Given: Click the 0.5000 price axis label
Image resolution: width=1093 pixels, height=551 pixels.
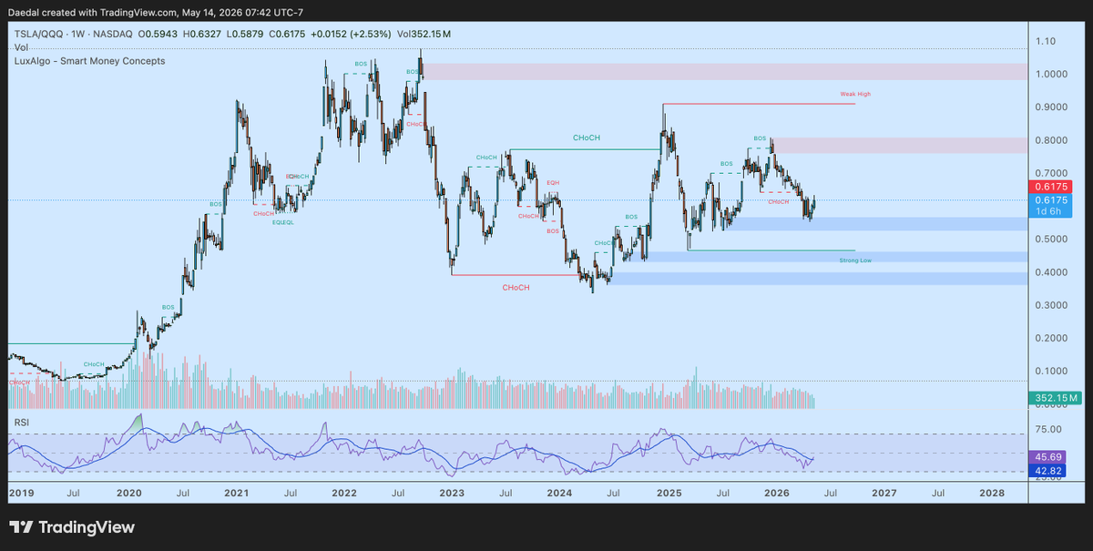Looking at the screenshot, I should coord(1050,240).
